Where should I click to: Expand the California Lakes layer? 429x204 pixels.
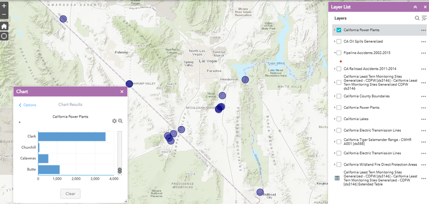pos(335,119)
